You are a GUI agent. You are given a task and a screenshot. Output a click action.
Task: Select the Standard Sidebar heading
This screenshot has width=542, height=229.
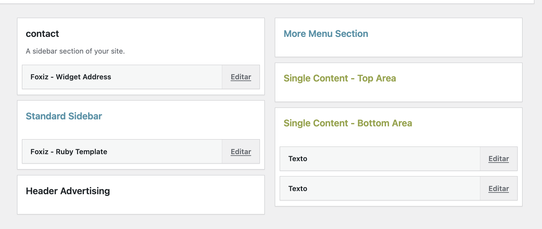[x=64, y=116]
